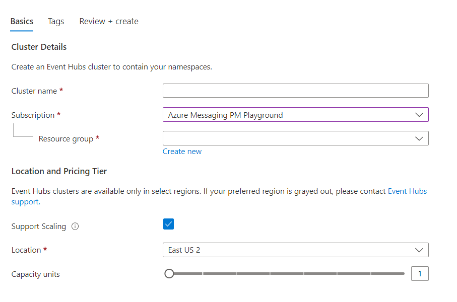Open the Event Hubs support link
The image size is (457, 302).
[407, 191]
